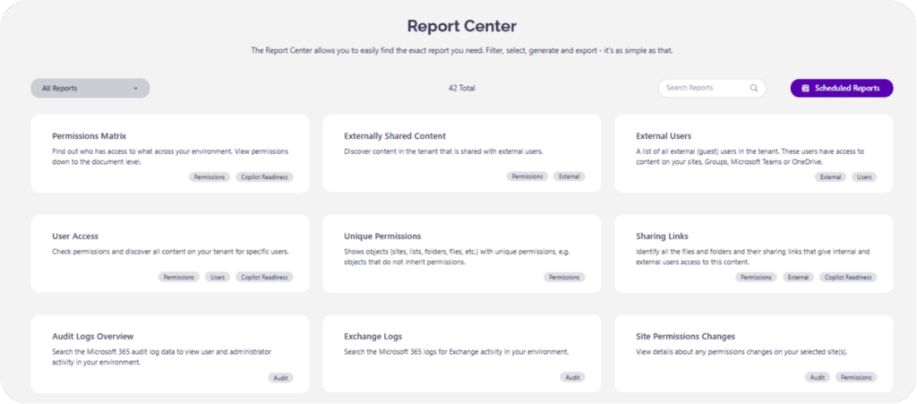Click Copilot Readiness tag on User Access
Image resolution: width=917 pixels, height=404 pixels.
[x=264, y=277]
